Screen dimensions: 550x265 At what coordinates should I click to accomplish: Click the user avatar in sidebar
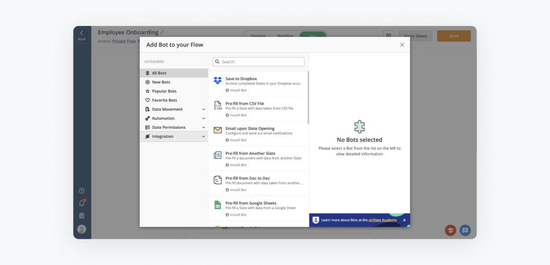click(x=82, y=229)
